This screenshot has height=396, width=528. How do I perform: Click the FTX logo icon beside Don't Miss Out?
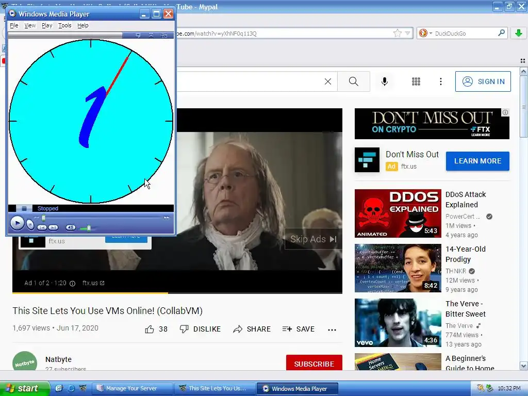click(367, 160)
